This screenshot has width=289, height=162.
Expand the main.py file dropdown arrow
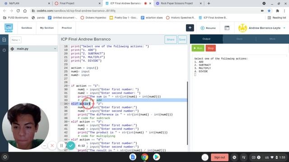pos(55,49)
